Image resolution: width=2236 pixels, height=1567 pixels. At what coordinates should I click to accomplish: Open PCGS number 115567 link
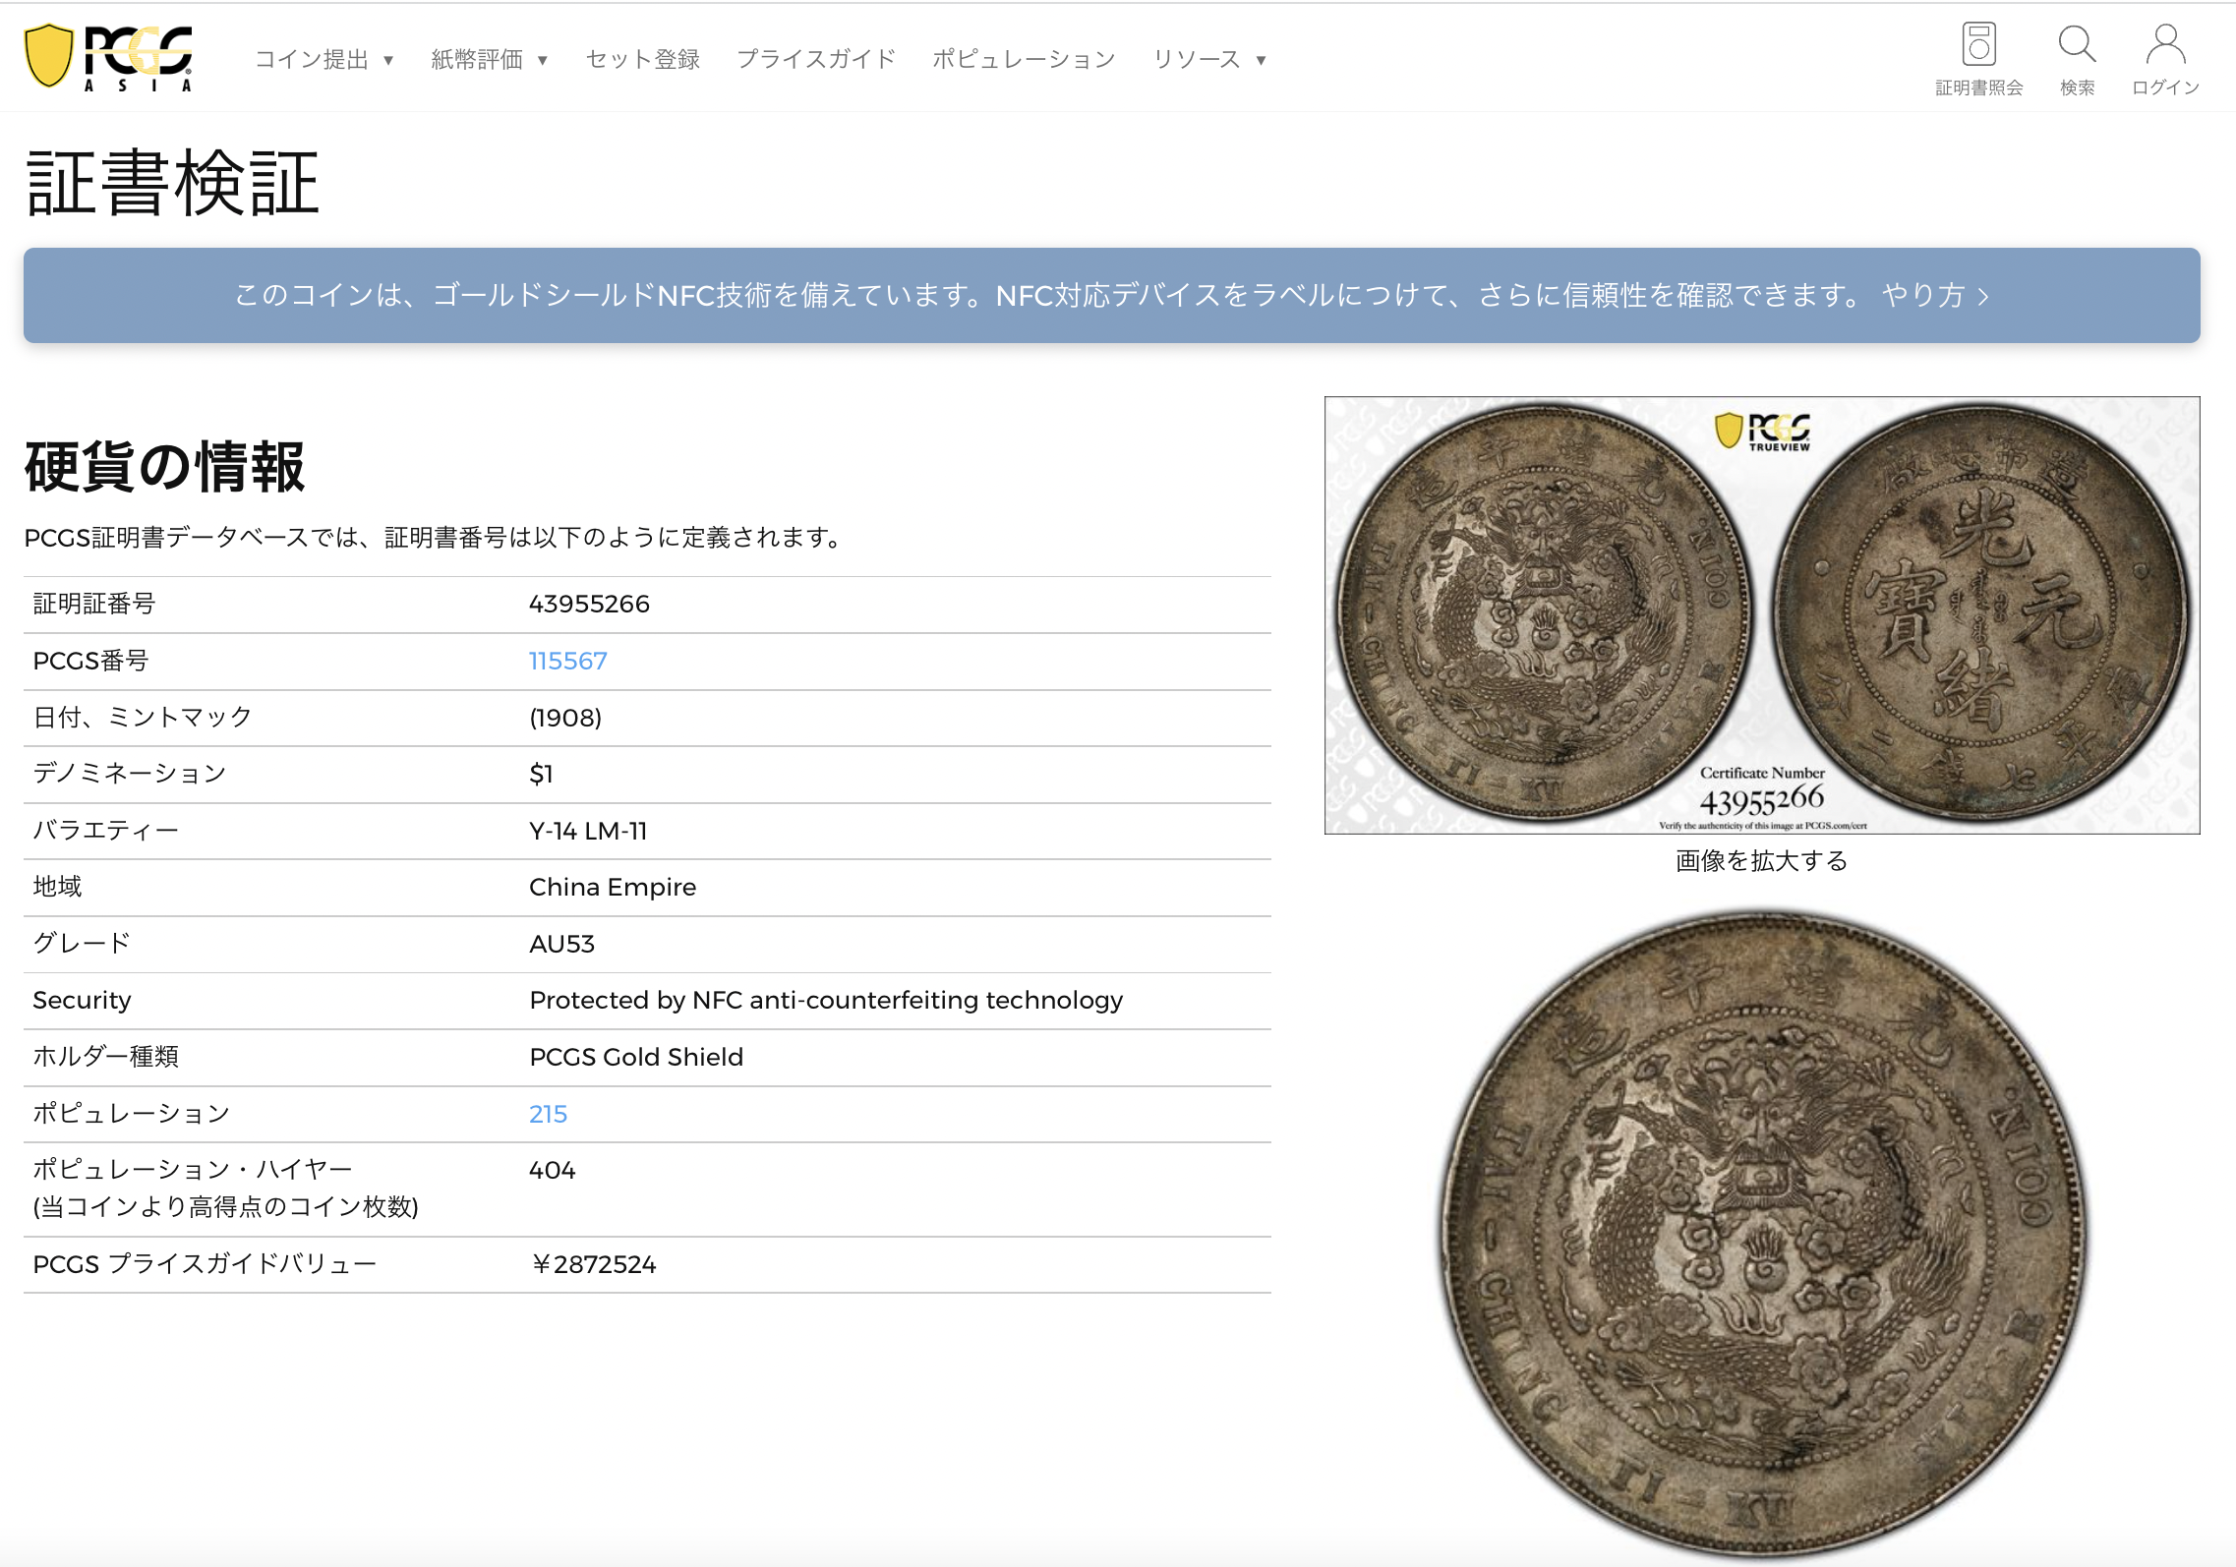[x=567, y=661]
